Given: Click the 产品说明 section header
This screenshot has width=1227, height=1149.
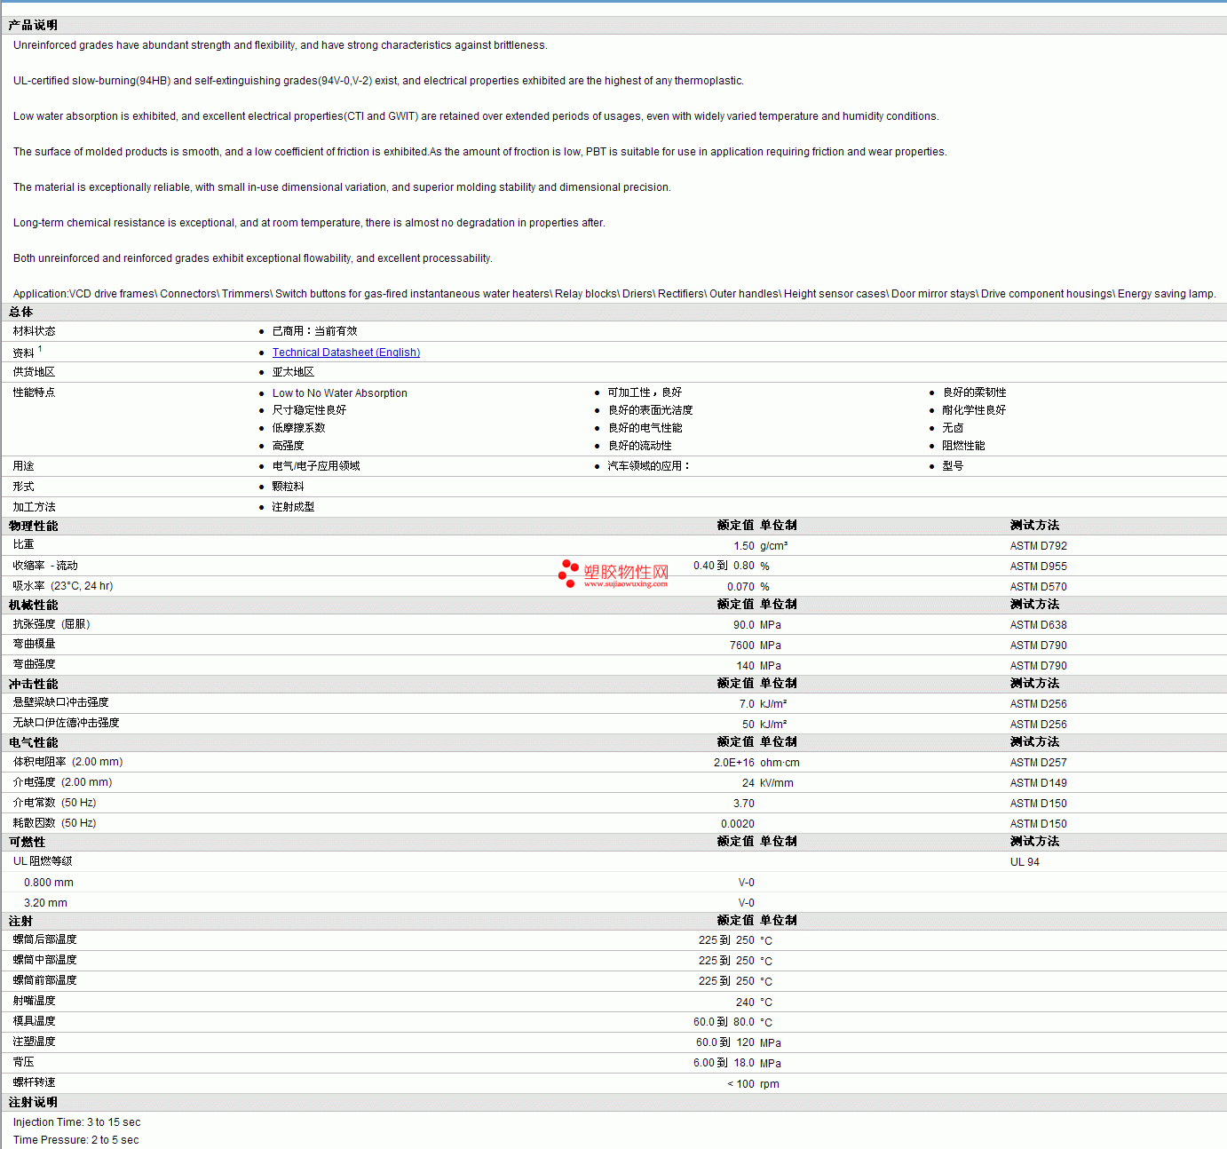Looking at the screenshot, I should click(x=33, y=25).
